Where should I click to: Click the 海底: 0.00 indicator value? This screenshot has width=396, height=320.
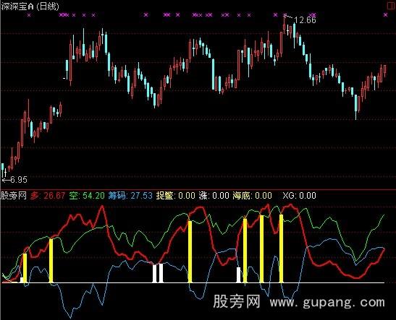[x=252, y=195]
